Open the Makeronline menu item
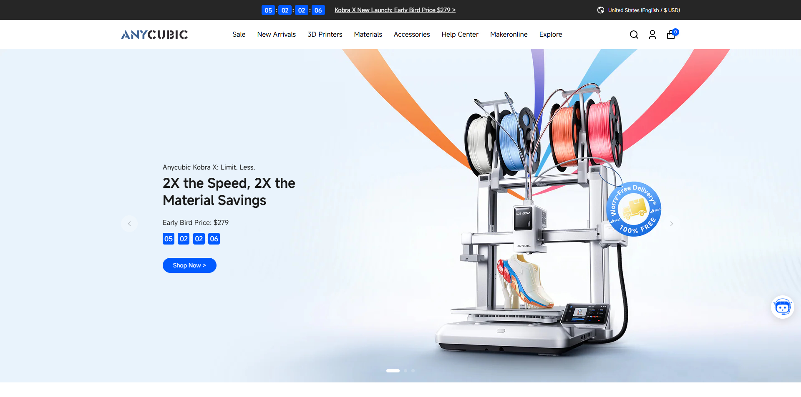This screenshot has height=397, width=801. coord(509,35)
